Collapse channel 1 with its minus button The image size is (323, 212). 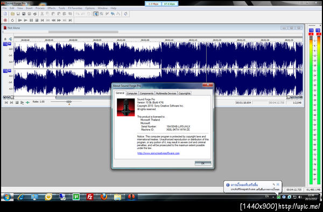pyautogui.click(x=10, y=44)
